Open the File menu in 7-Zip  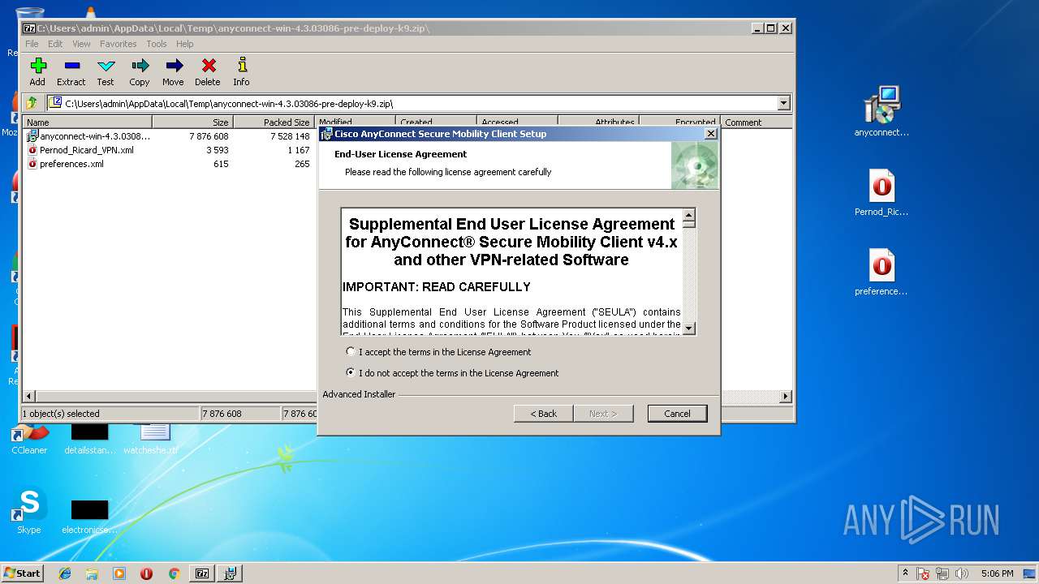[x=32, y=44]
